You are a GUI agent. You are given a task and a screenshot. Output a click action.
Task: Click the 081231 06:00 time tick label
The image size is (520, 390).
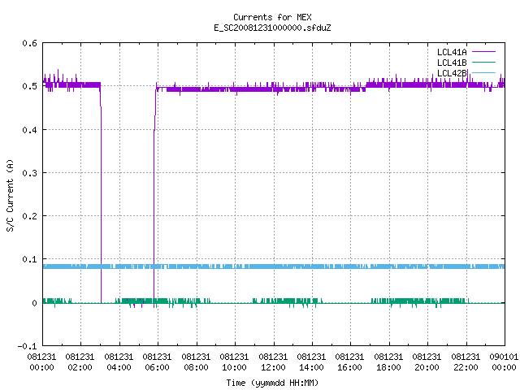pyautogui.click(x=157, y=362)
